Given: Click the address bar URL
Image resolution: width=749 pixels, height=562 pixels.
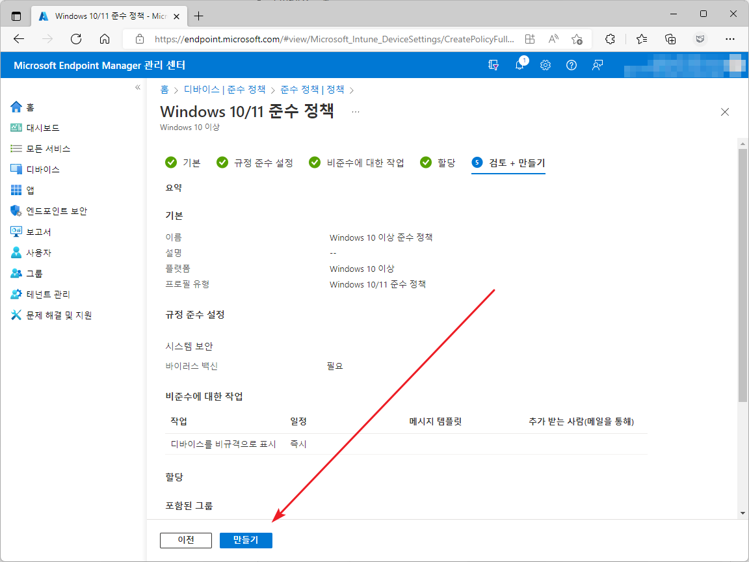Looking at the screenshot, I should tap(334, 39).
